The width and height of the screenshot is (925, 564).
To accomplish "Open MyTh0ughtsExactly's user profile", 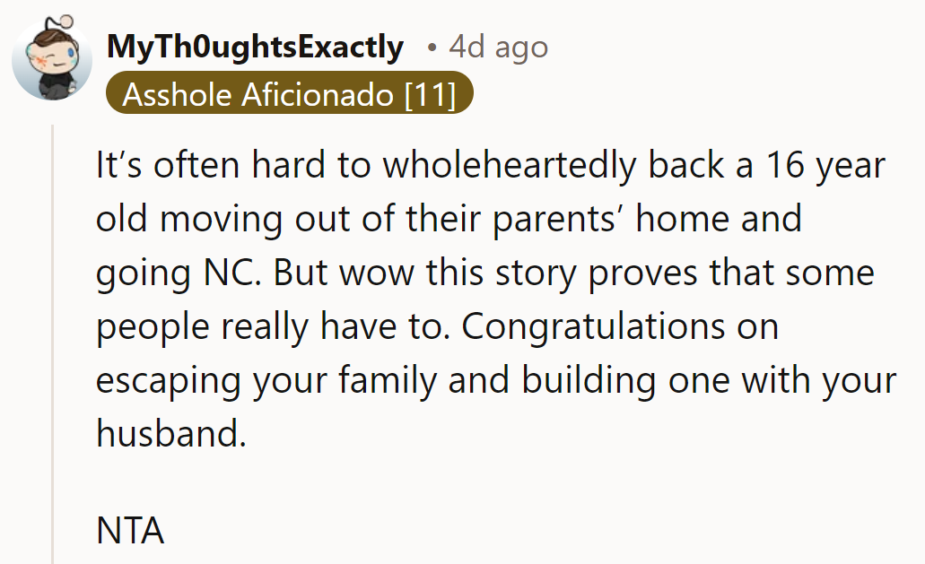I will pyautogui.click(x=254, y=47).
